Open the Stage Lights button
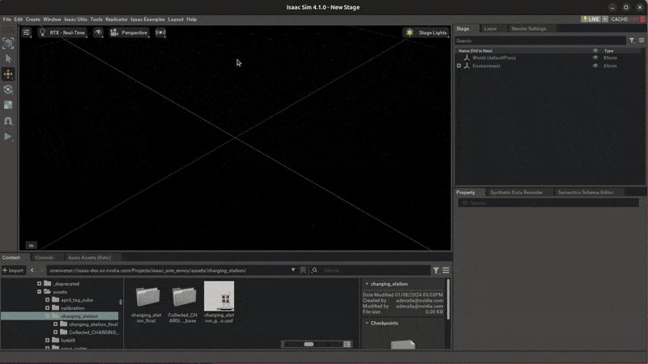 coord(427,32)
